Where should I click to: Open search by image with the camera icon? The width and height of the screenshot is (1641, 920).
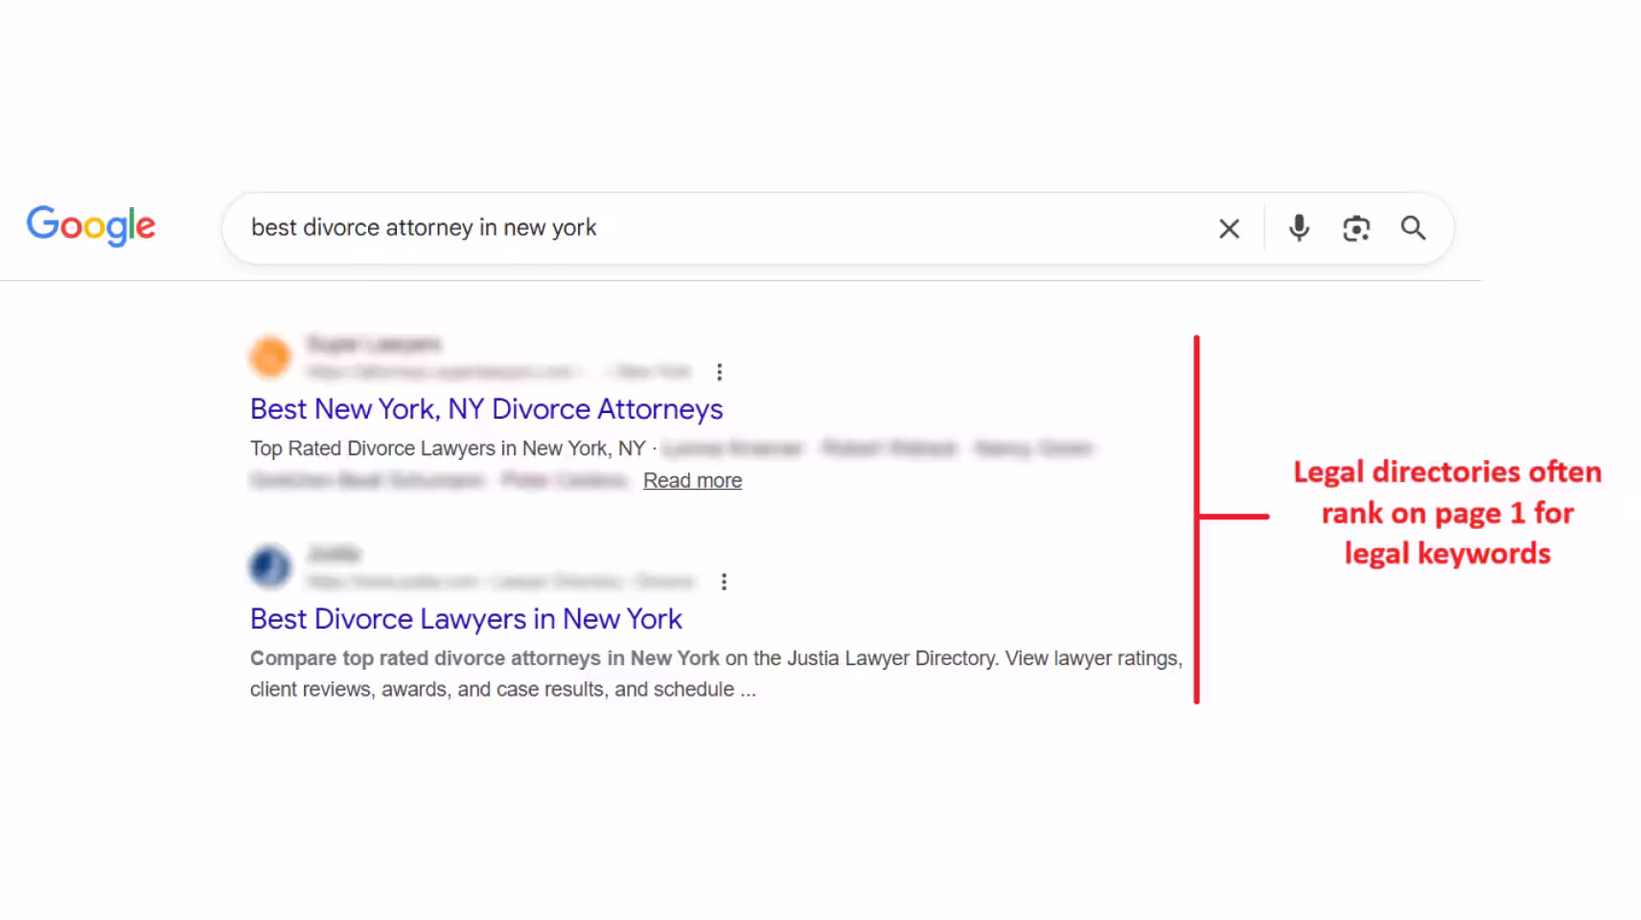1356,228
